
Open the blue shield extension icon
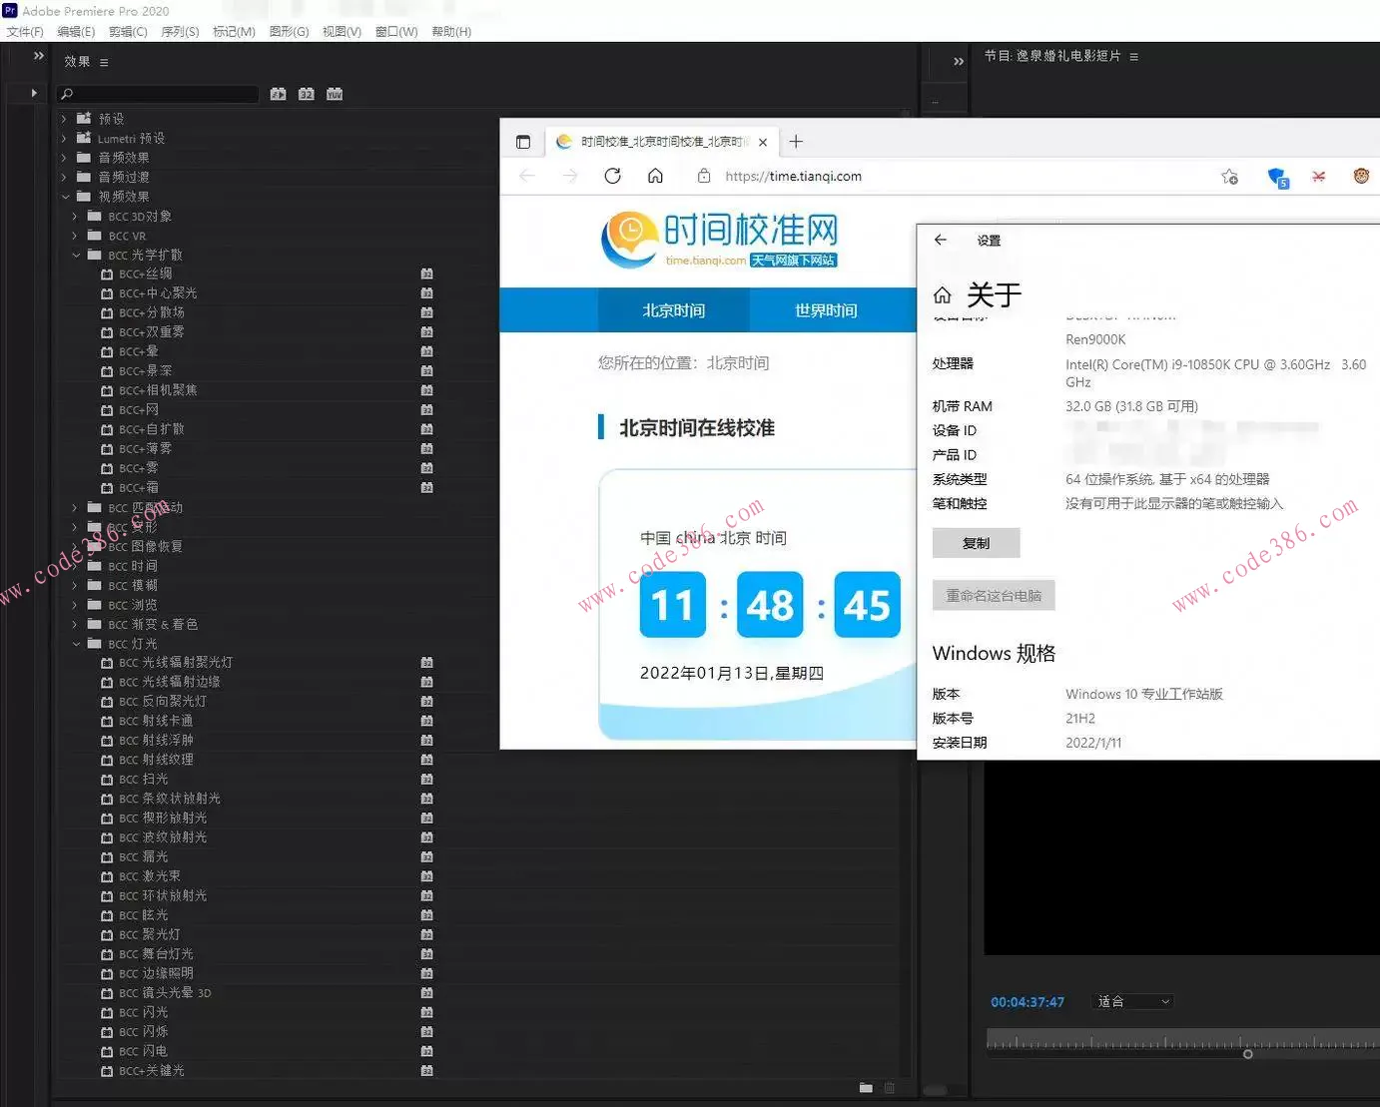pos(1277,178)
